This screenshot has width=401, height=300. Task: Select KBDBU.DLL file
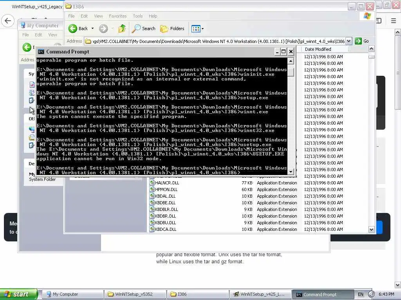pos(165,223)
